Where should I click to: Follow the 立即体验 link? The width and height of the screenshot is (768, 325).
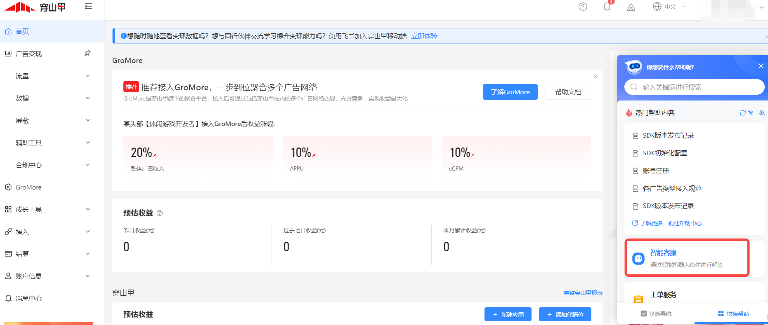[x=424, y=36]
